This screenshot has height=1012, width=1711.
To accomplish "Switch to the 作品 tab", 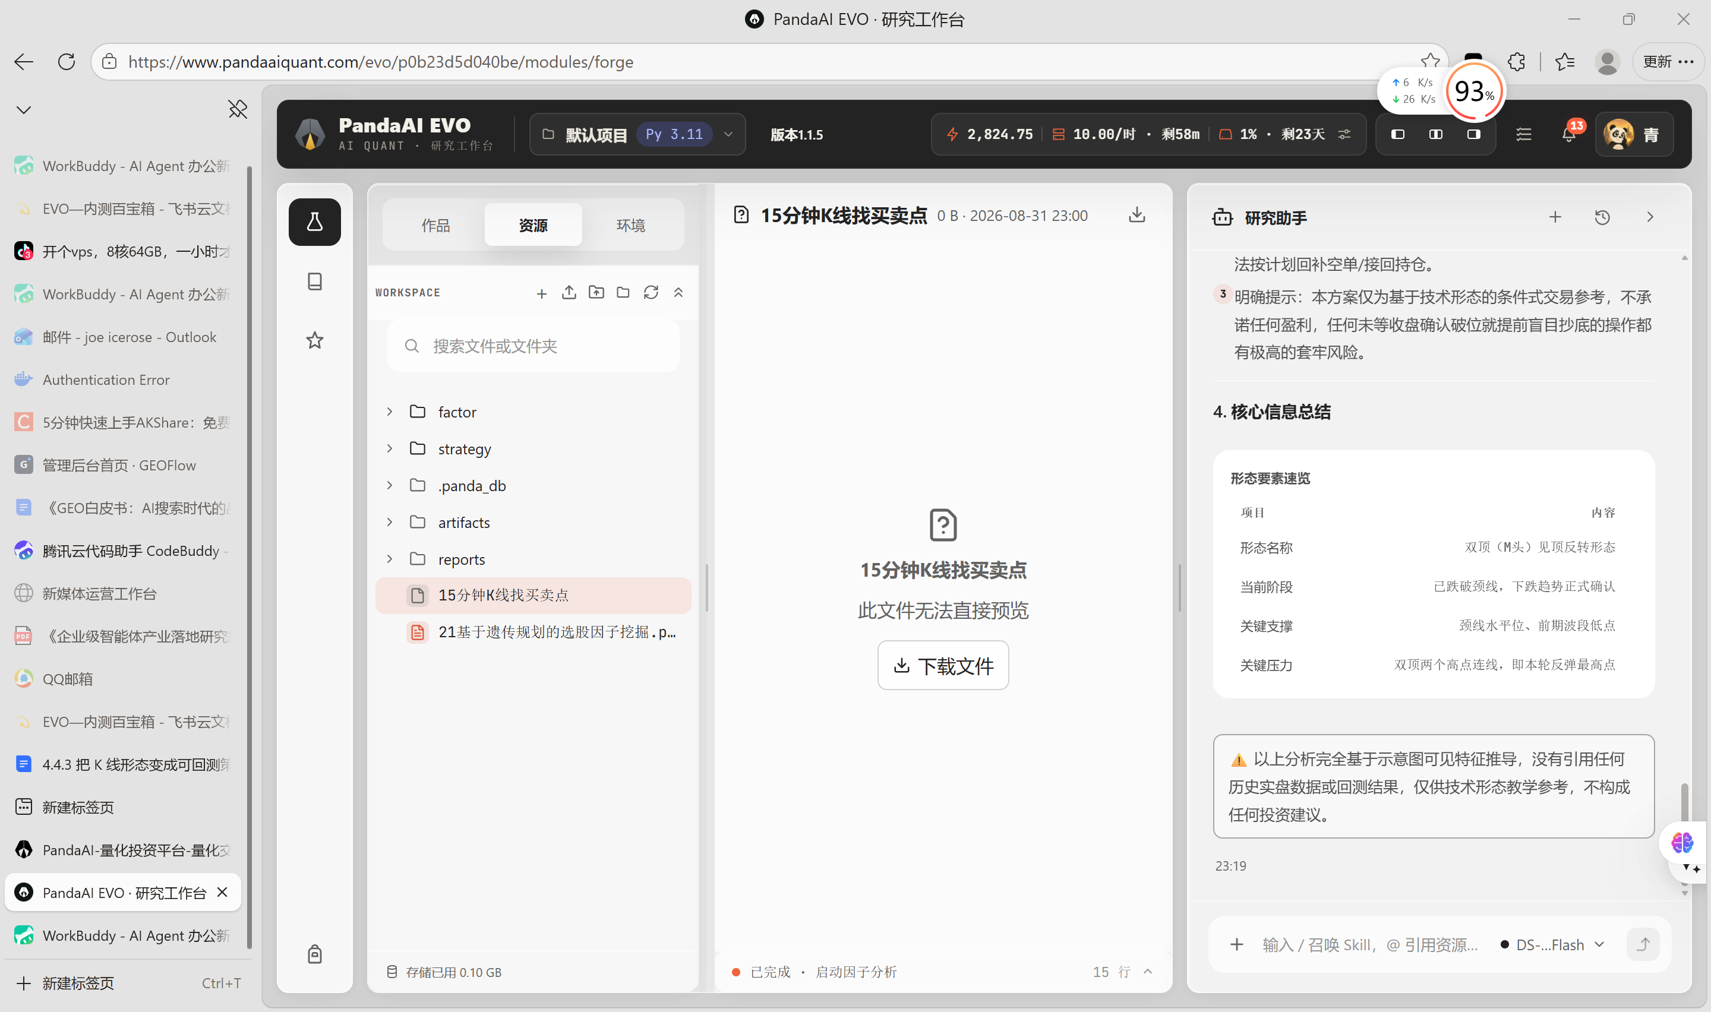I will [x=435, y=224].
